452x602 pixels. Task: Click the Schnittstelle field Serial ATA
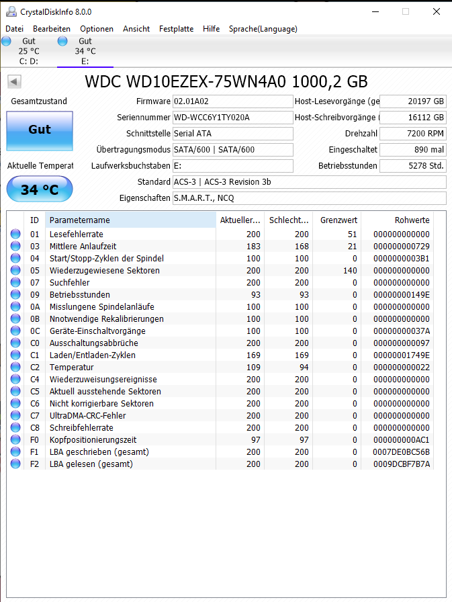point(233,134)
